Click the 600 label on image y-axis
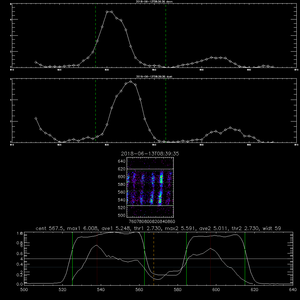 pos(122,177)
